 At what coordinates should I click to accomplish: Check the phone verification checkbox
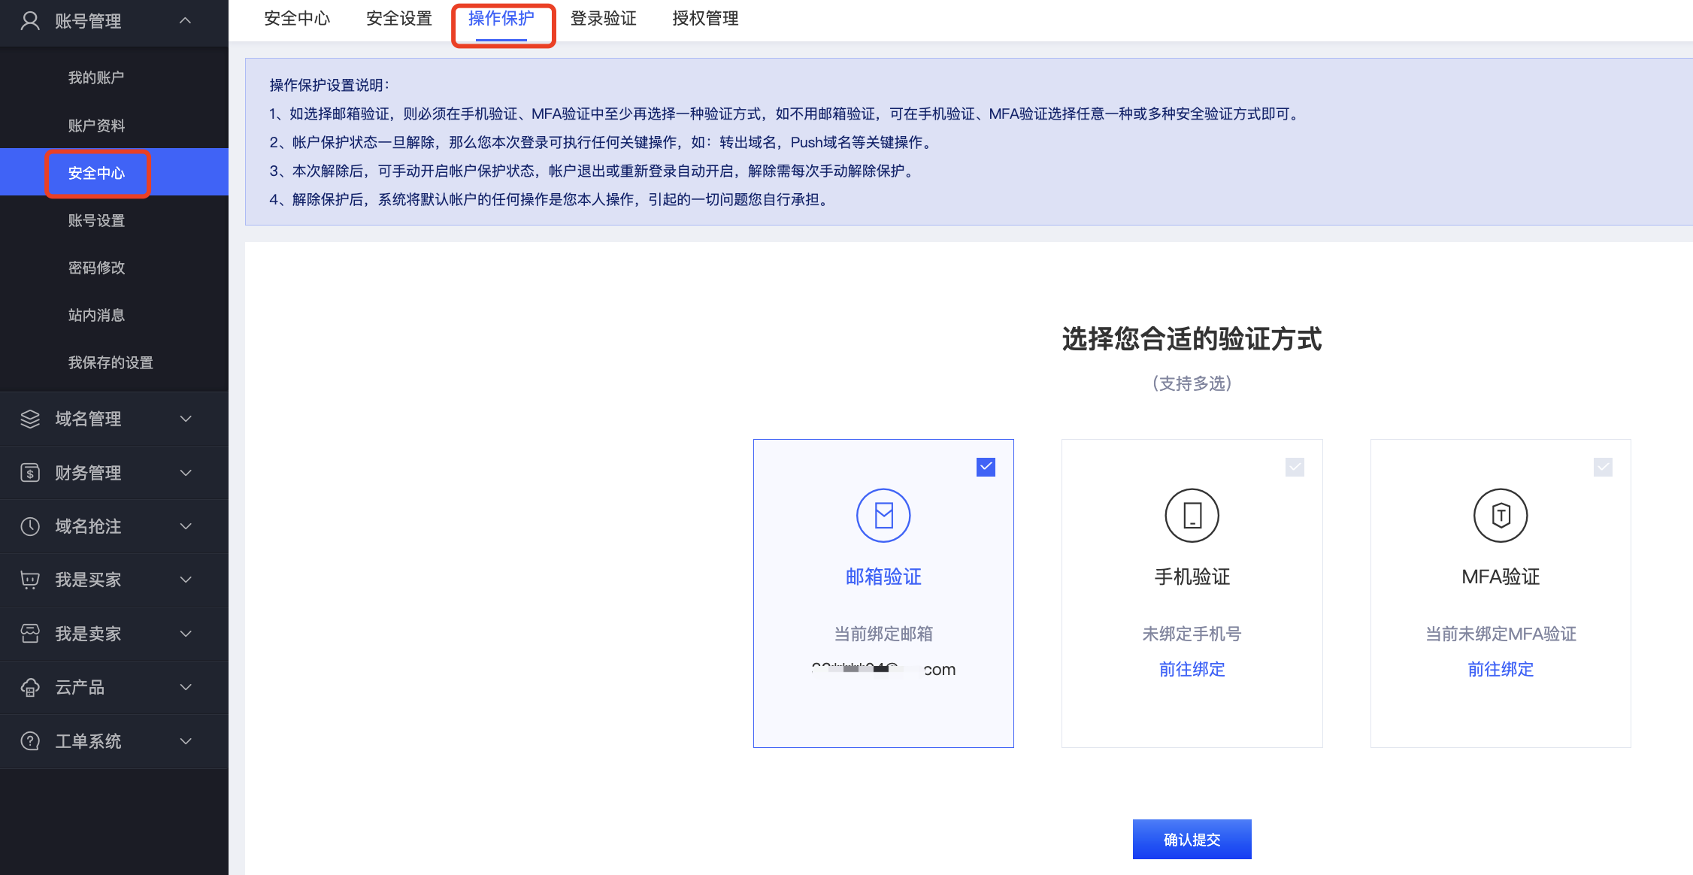click(1295, 467)
